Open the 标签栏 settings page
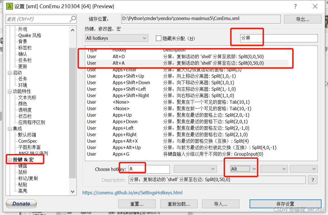Viewport: 328px width, 215px height. [25, 48]
